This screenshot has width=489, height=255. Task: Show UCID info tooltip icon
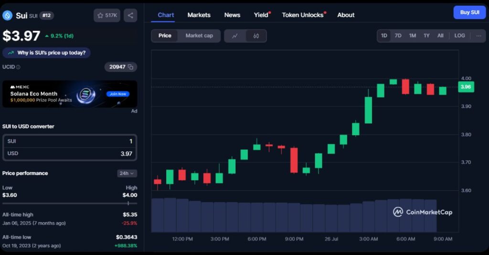[18, 67]
